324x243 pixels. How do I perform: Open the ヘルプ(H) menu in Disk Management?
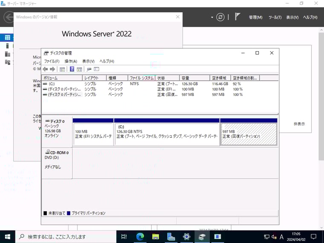[x=107, y=61]
